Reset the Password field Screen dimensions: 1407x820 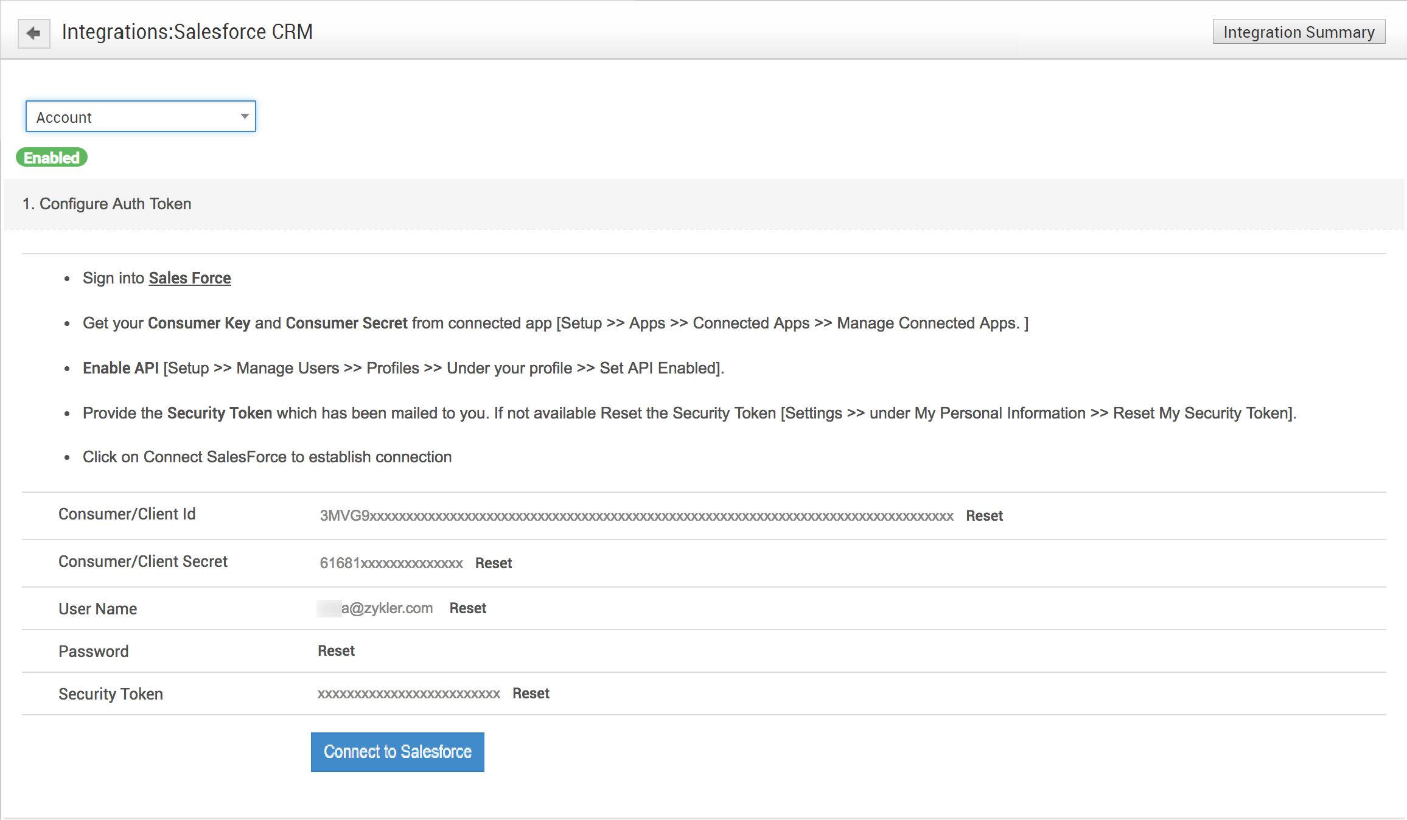pos(336,651)
